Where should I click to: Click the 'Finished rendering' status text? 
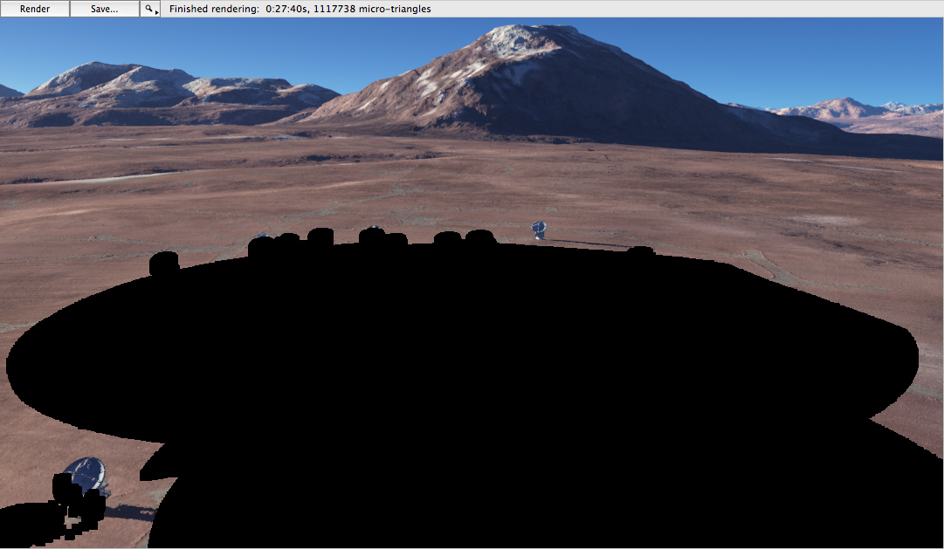coord(213,9)
